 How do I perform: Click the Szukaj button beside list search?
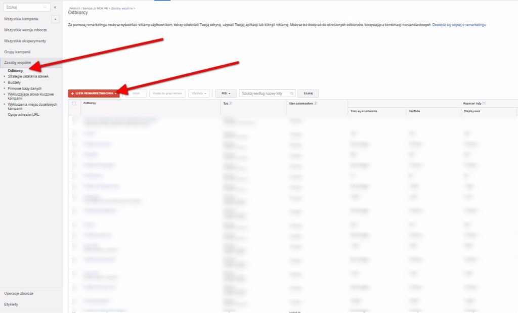pyautogui.click(x=308, y=94)
